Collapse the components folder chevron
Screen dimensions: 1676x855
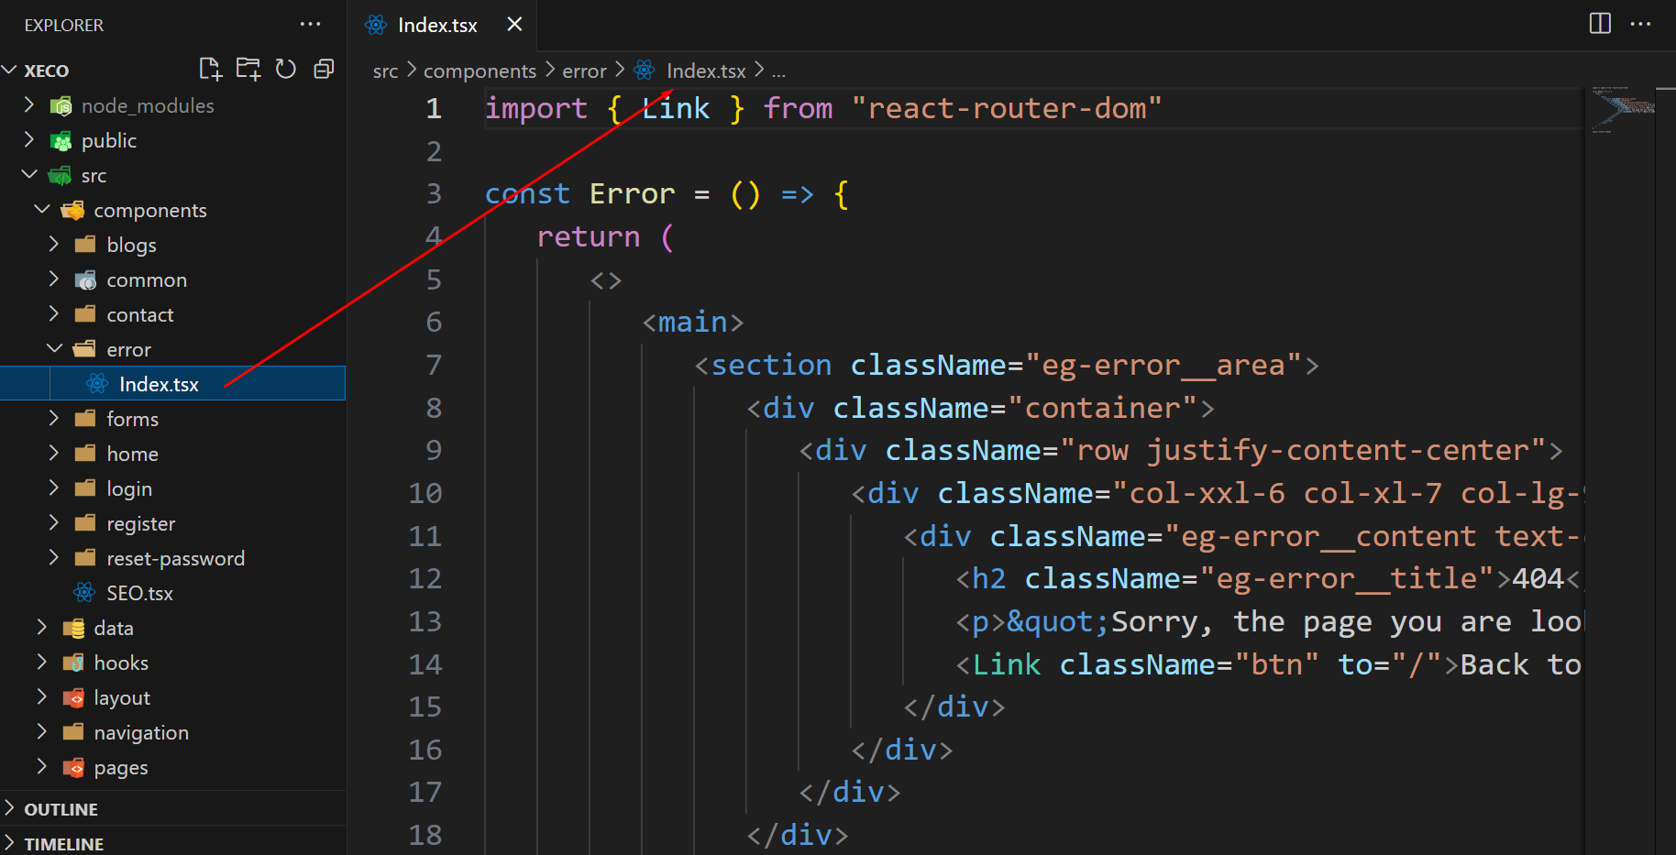pyautogui.click(x=42, y=209)
